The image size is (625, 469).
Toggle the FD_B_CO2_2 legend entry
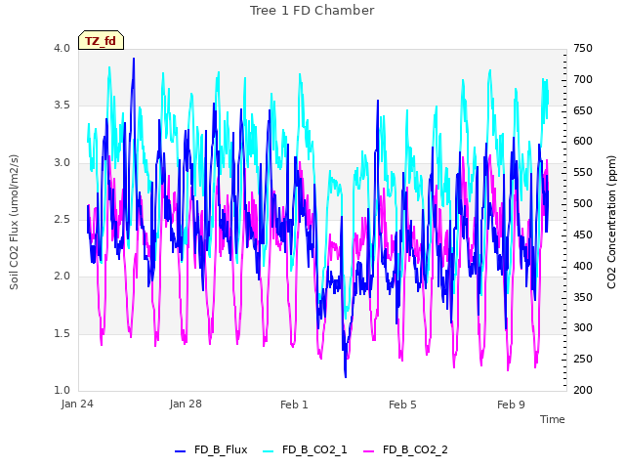[405, 450]
